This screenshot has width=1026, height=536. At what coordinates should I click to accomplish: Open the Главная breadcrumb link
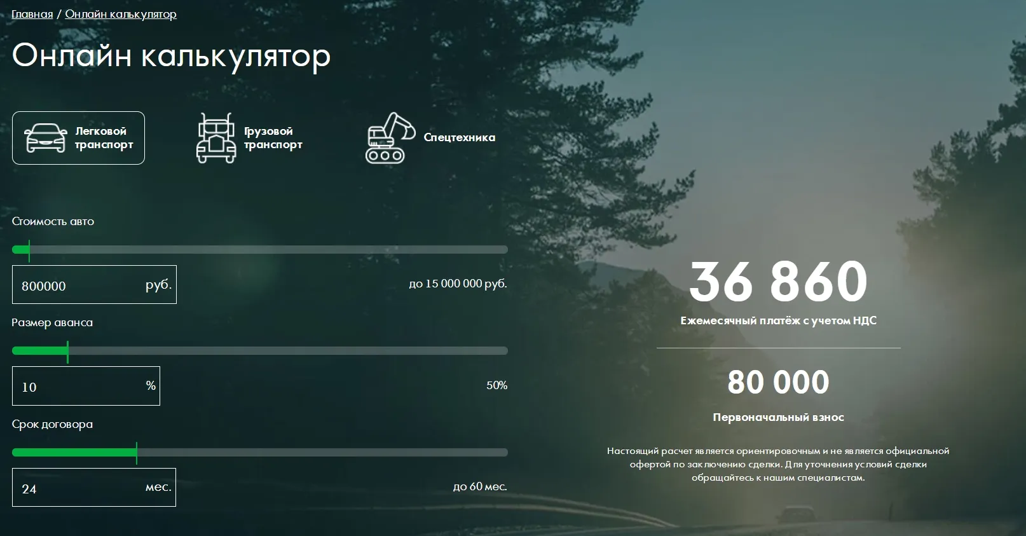point(32,14)
